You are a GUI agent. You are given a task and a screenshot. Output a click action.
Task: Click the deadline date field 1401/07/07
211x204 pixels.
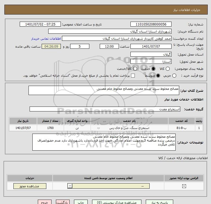(151, 46)
